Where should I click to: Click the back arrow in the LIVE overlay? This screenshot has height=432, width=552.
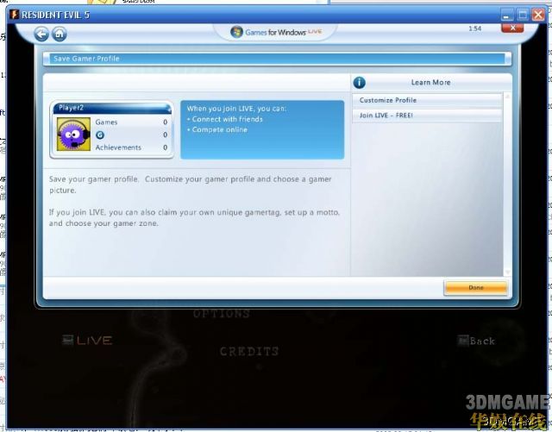41,34
